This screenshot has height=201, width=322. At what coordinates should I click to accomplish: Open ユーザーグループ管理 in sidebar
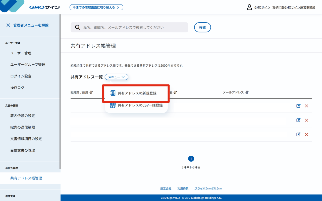click(28, 65)
